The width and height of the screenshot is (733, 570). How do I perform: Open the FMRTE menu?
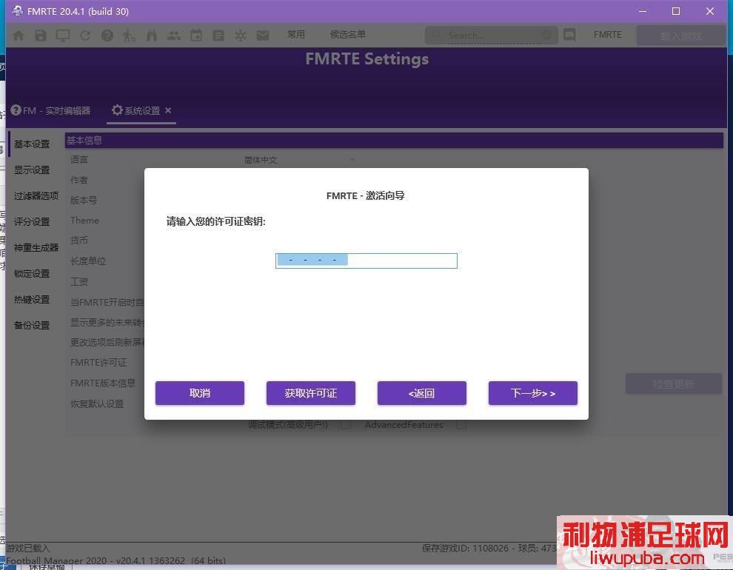click(x=608, y=35)
